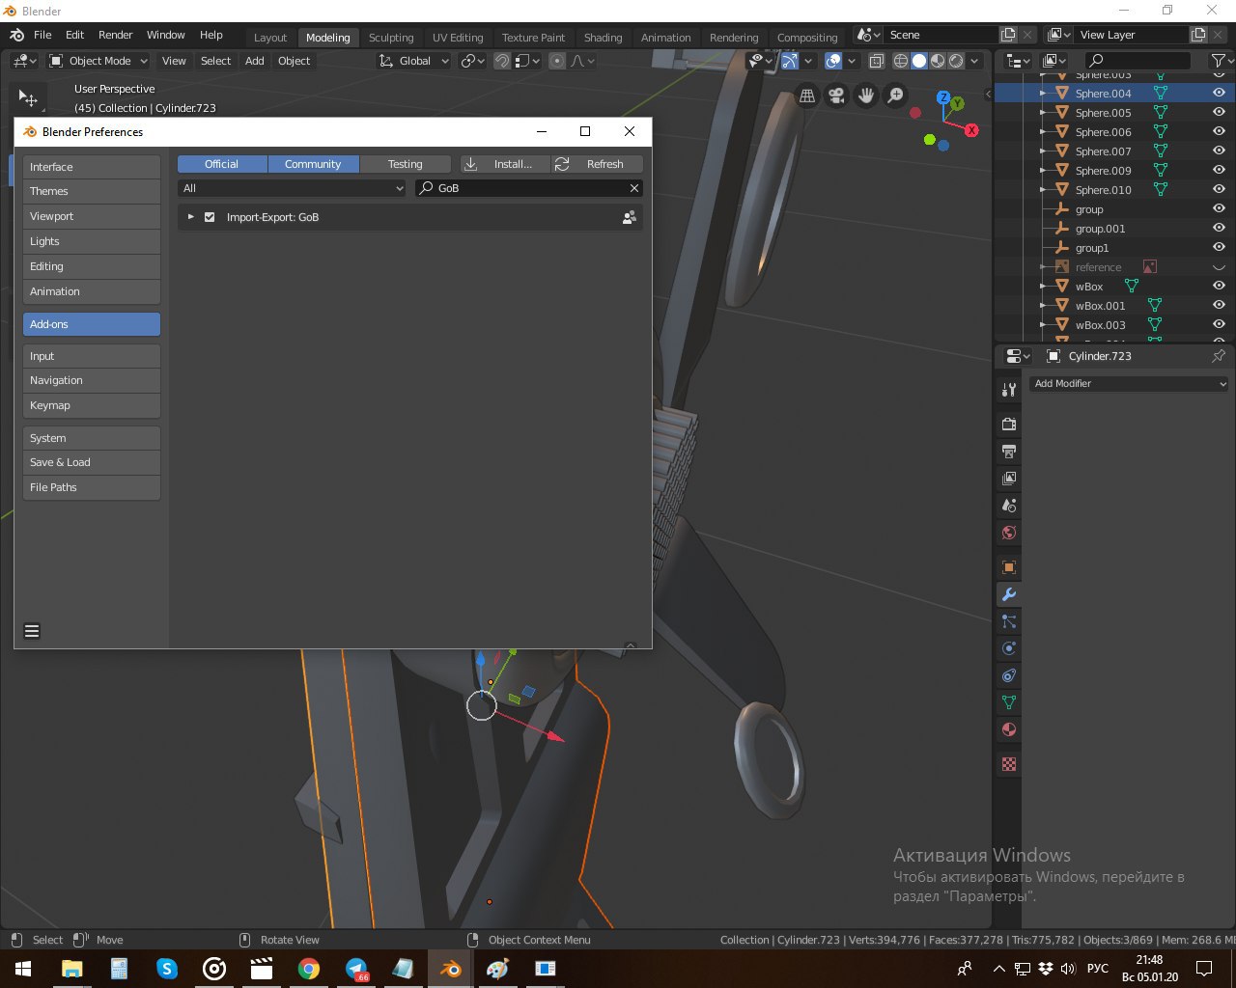
Task: Click the pan view hand icon
Action: coord(866,96)
